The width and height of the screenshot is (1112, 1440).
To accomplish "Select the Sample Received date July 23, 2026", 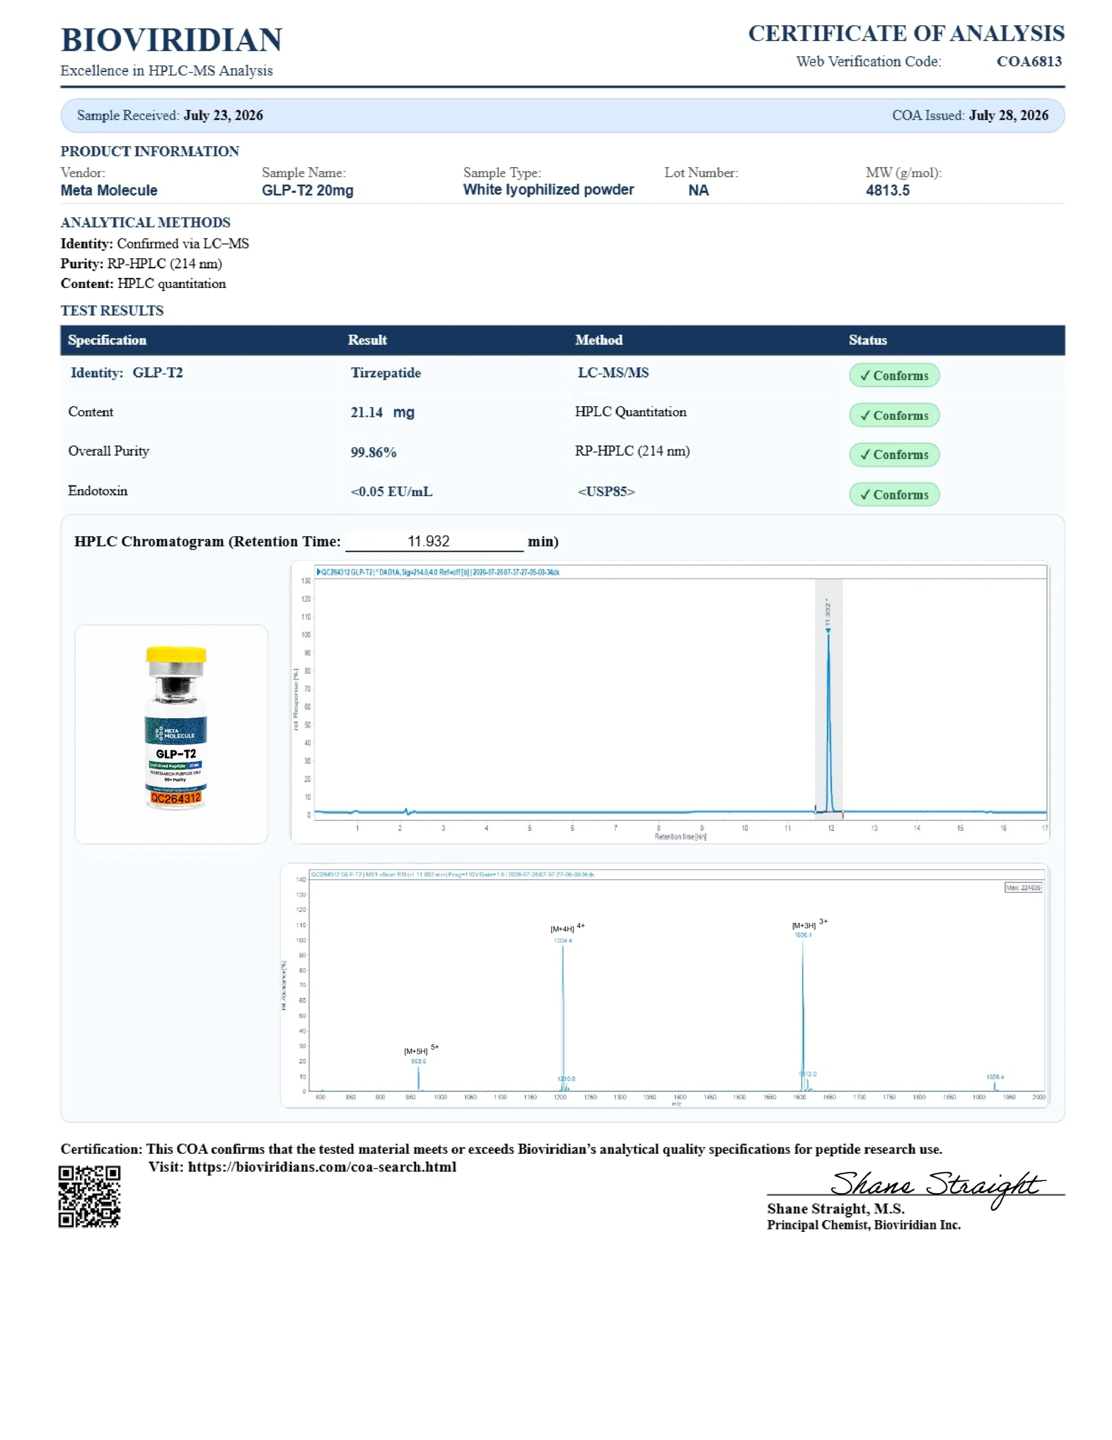I will click(x=223, y=115).
